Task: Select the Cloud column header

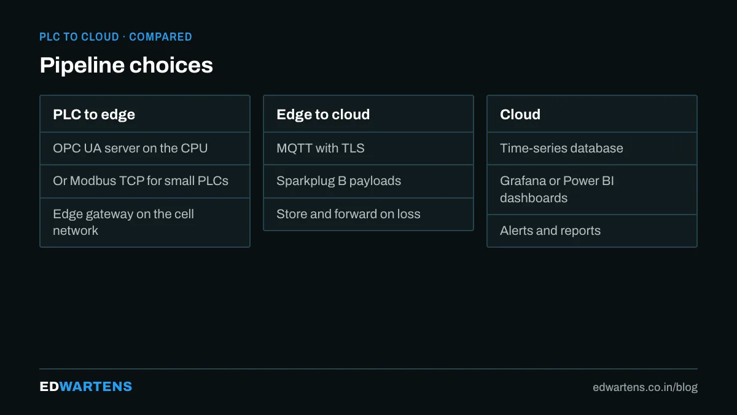Action: [x=592, y=114]
